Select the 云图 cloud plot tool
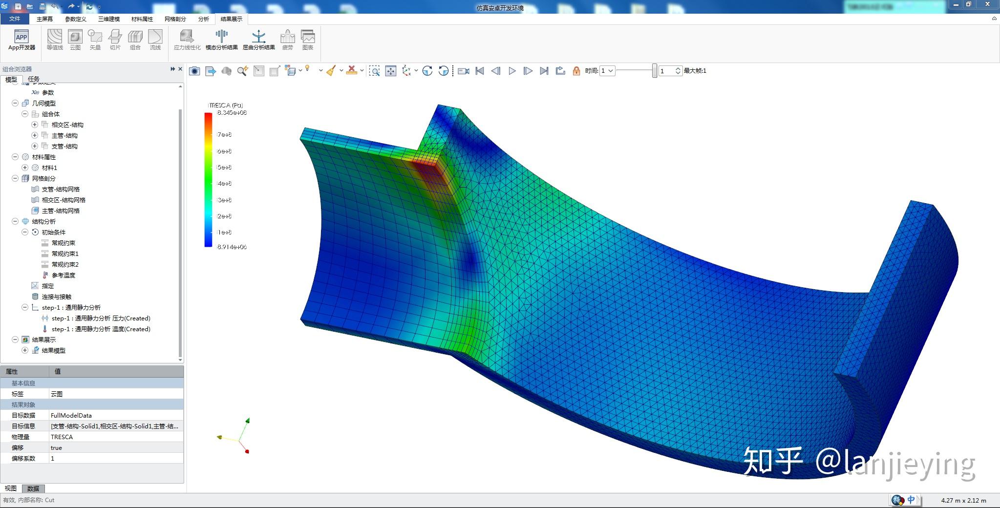Image resolution: width=1000 pixels, height=508 pixels. coord(76,39)
